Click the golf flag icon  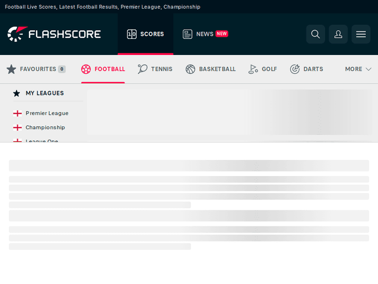[253, 69]
